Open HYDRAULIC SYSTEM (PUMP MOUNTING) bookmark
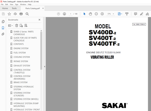Image resolution: width=151 pixels, height=111 pixels. (26, 105)
